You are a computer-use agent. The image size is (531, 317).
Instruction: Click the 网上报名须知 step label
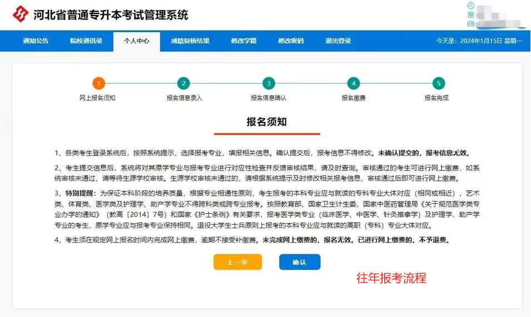(97, 98)
